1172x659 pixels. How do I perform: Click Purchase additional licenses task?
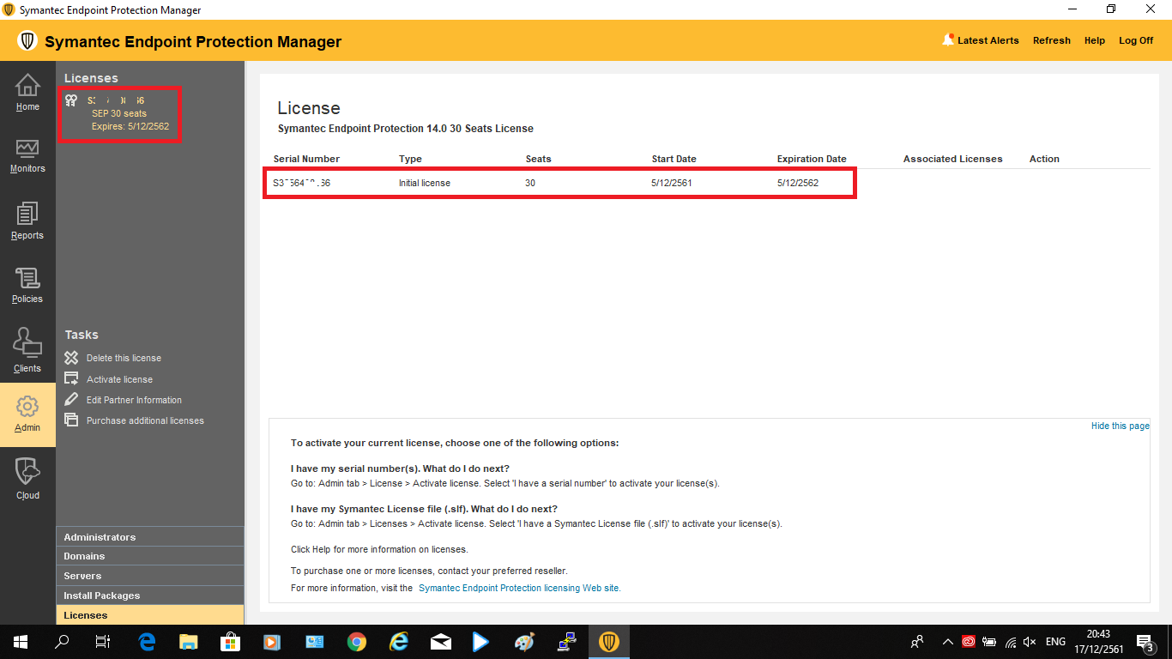145,420
